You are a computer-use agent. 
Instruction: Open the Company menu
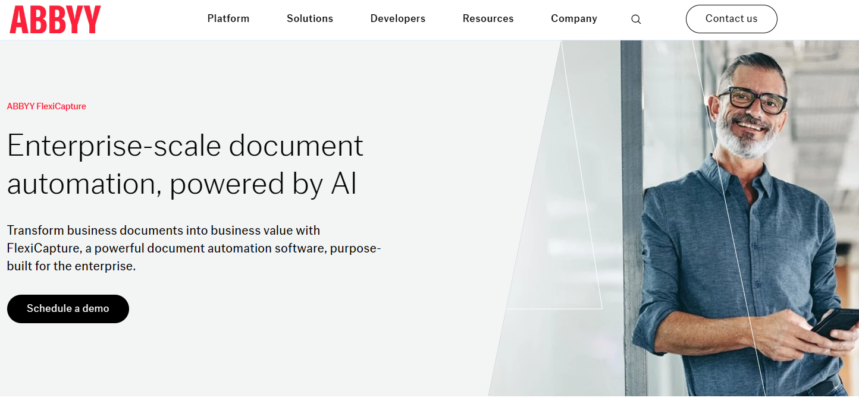point(574,18)
